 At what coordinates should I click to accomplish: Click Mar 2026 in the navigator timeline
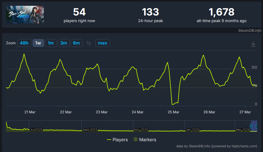(x=243, y=130)
